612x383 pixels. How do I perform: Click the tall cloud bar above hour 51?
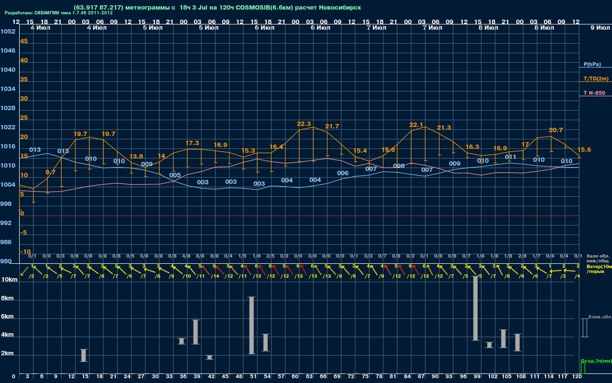pos(251,326)
